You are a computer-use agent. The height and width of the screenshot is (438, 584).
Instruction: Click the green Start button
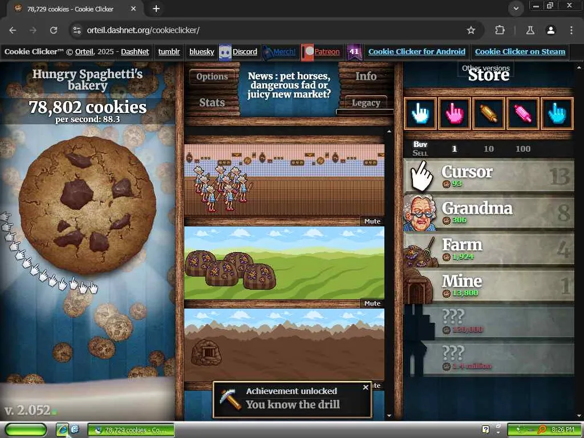(x=26, y=430)
